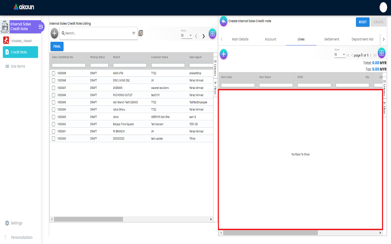This screenshot has width=391, height=244.
Task: Open grid view icon in listing toolbar
Action: click(x=212, y=34)
